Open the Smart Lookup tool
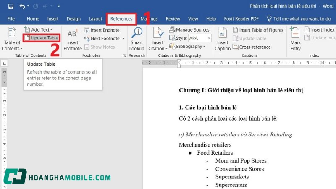This screenshot has width=336, height=189. [x=136, y=34]
